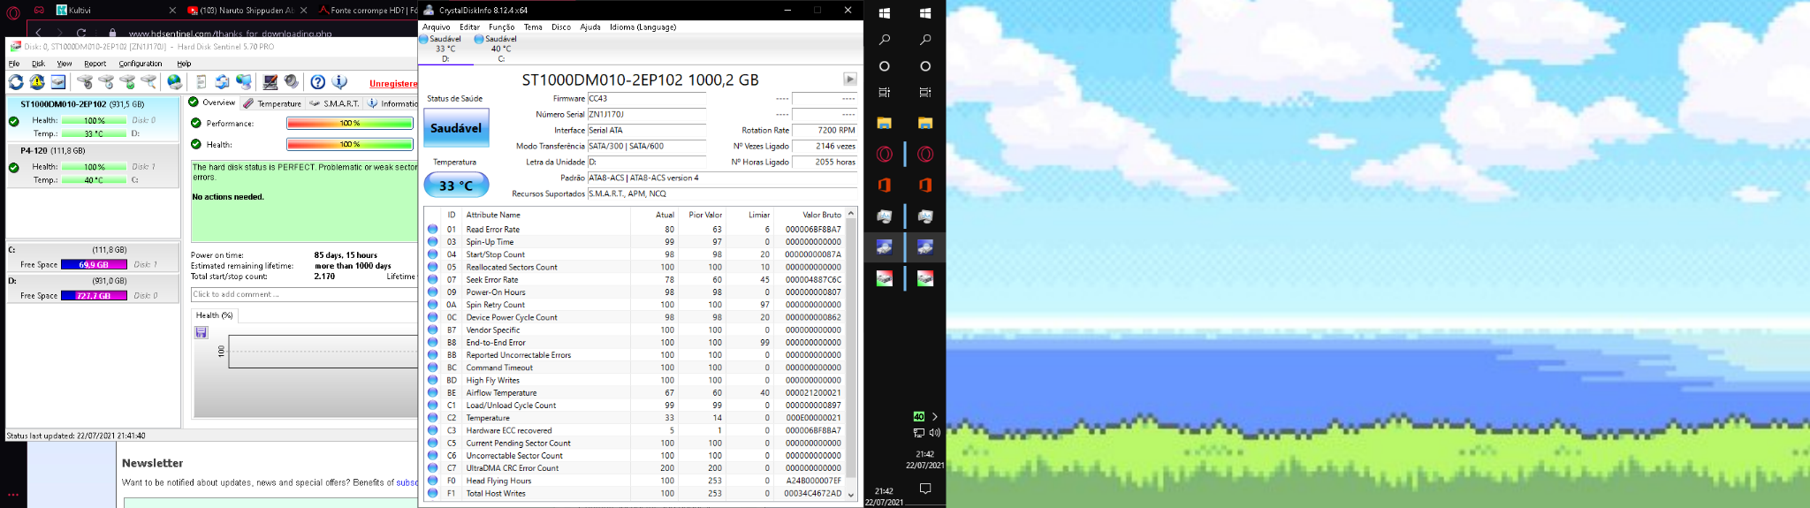This screenshot has height=508, width=1810.
Task: Open the File menu in Hard Disk Sentinel
Action: 14,64
